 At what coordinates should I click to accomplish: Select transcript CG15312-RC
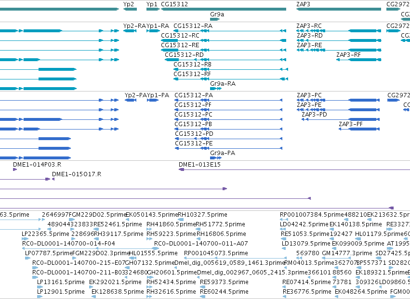(x=224, y=40)
